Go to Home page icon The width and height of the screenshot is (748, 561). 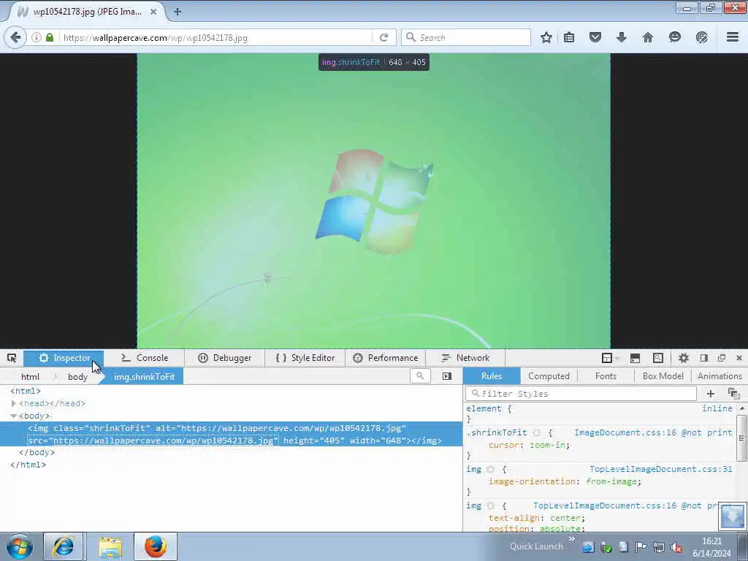(x=648, y=37)
